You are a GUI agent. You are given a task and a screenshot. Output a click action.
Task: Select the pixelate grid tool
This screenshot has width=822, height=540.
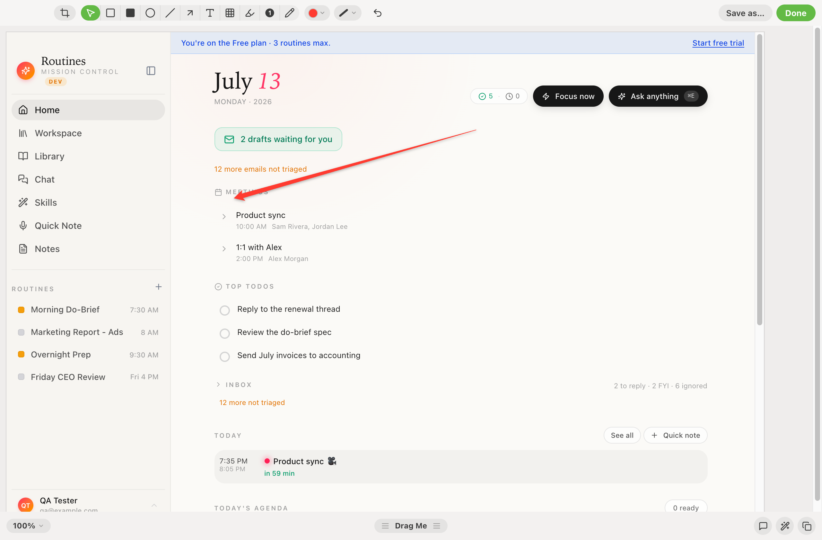[x=230, y=13]
